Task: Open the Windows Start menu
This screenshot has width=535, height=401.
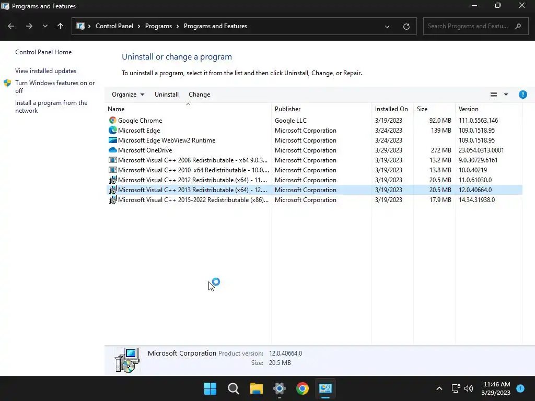Action: tap(210, 388)
